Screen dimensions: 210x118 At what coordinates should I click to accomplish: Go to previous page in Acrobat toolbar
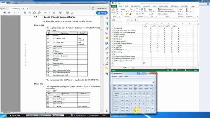tap(5, 13)
